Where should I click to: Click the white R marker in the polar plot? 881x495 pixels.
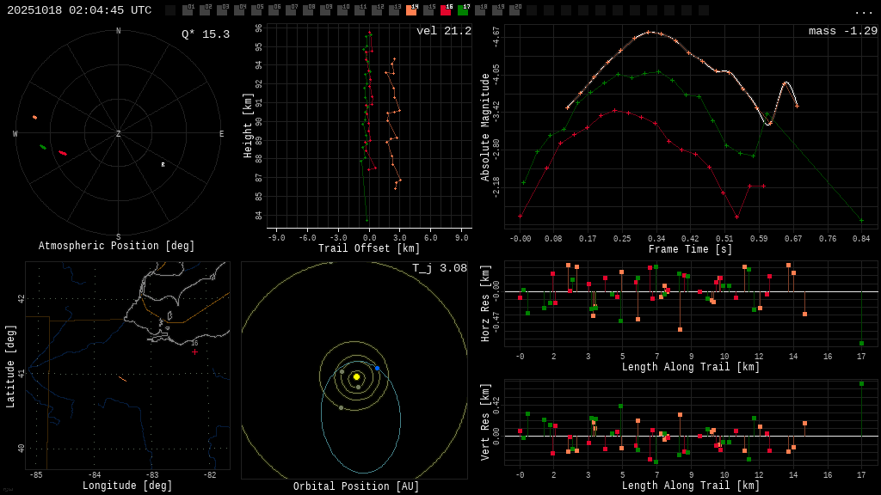[163, 165]
